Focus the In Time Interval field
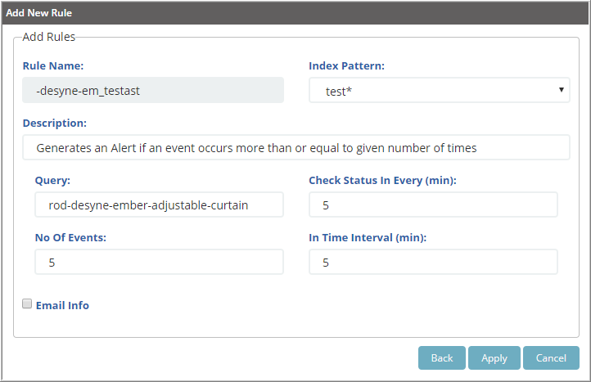Viewport: 591px width, 382px height. [433, 262]
